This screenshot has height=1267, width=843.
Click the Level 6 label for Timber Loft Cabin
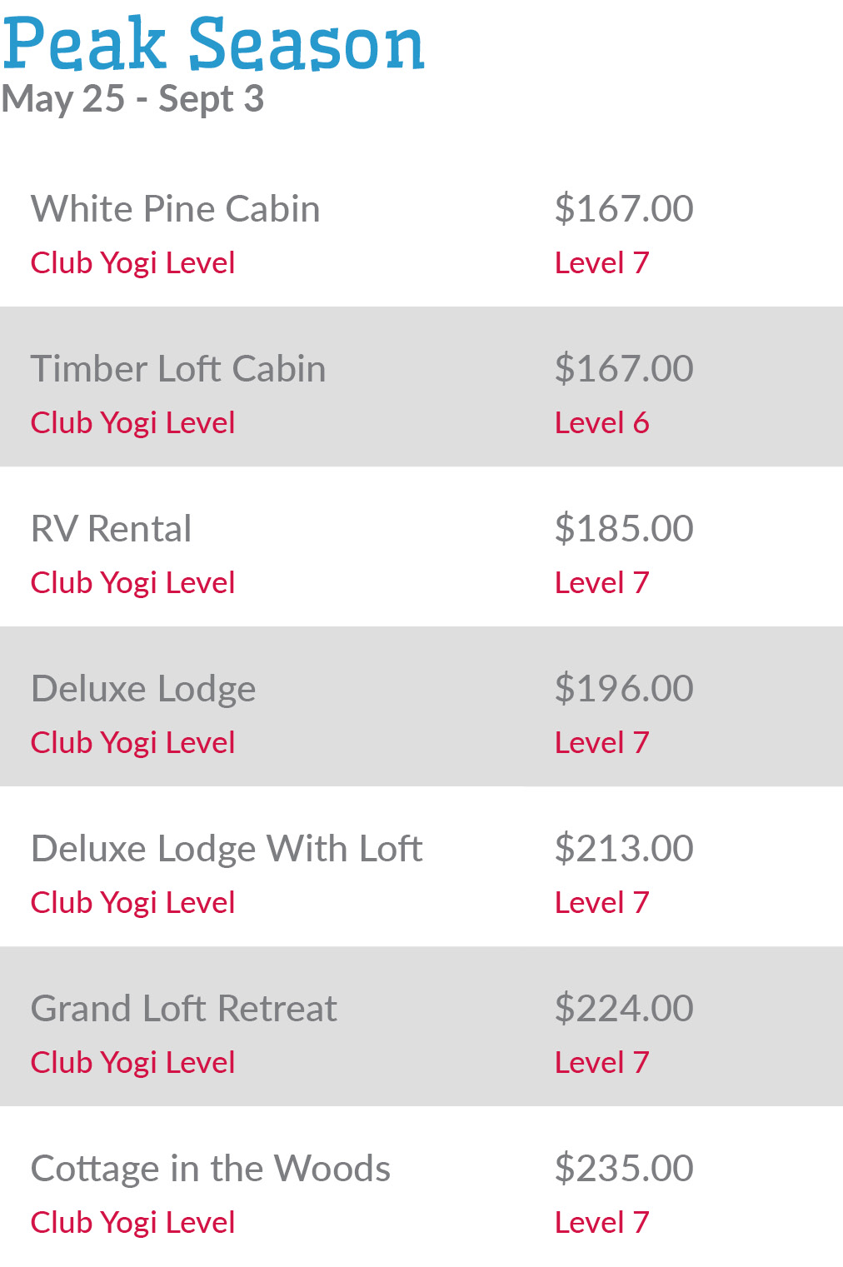(601, 423)
